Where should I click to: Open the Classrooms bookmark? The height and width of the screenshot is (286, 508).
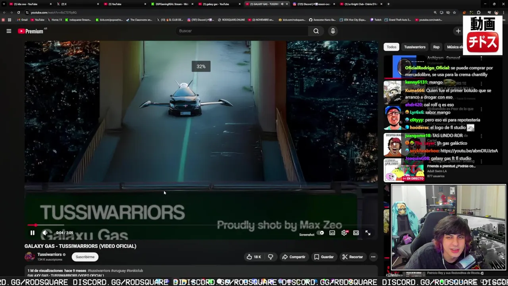point(139,19)
